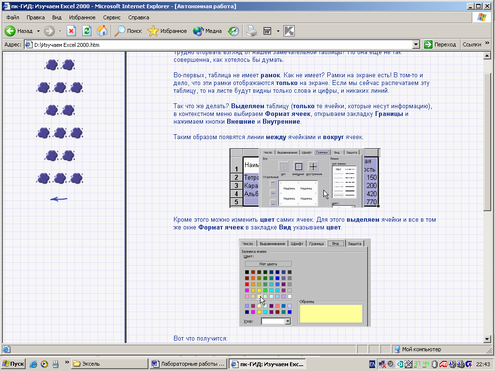The image size is (495, 371).
Task: Open the Сервис menu
Action: (x=112, y=17)
